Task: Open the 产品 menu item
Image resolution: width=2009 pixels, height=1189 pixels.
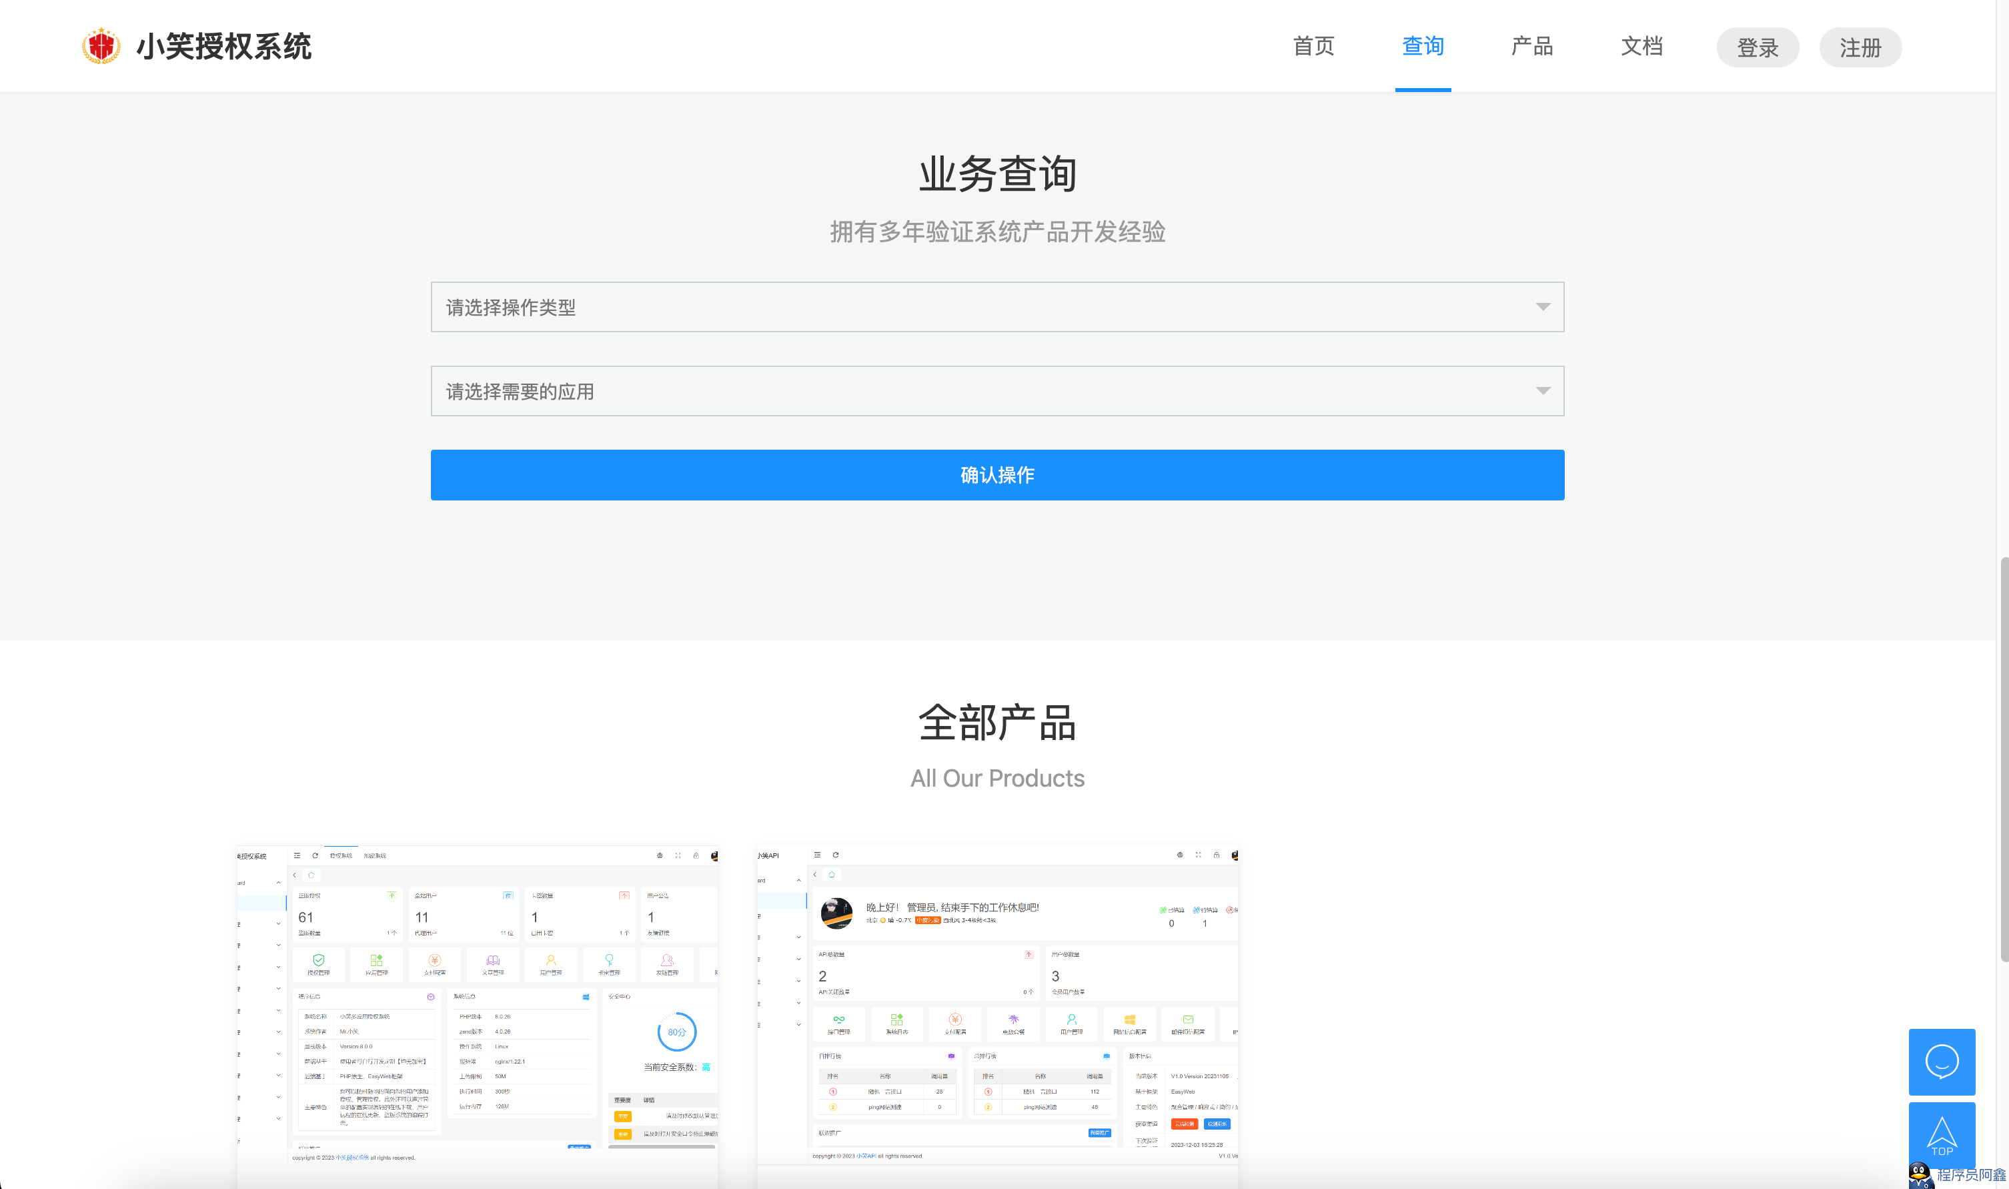Action: click(x=1532, y=47)
